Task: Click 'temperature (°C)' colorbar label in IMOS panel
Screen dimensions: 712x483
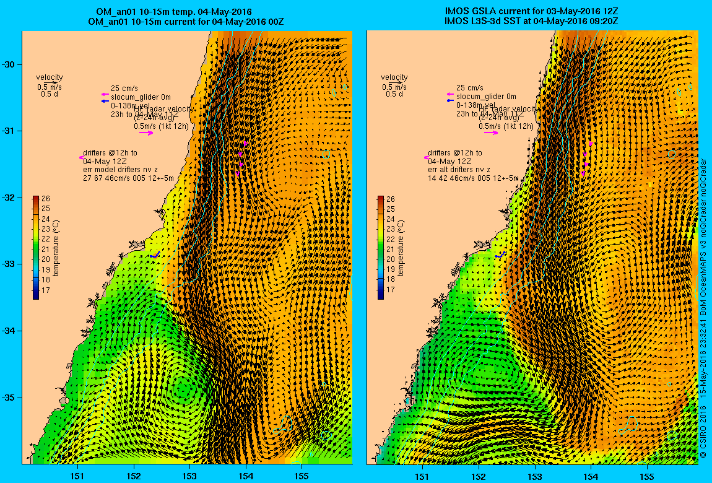Action: (x=401, y=248)
